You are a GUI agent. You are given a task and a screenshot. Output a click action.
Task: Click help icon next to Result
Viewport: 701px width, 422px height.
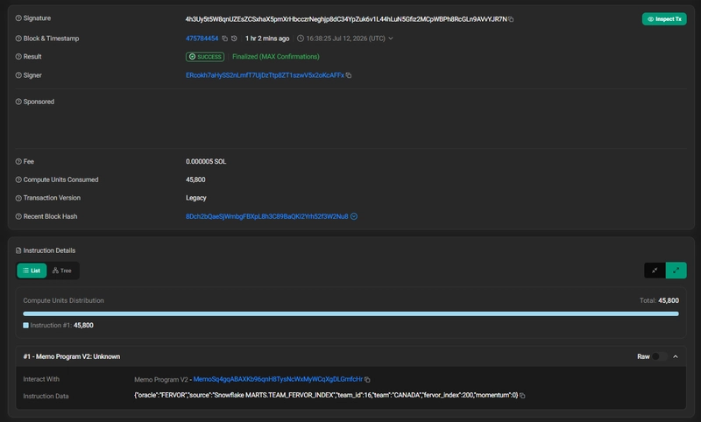(x=18, y=57)
